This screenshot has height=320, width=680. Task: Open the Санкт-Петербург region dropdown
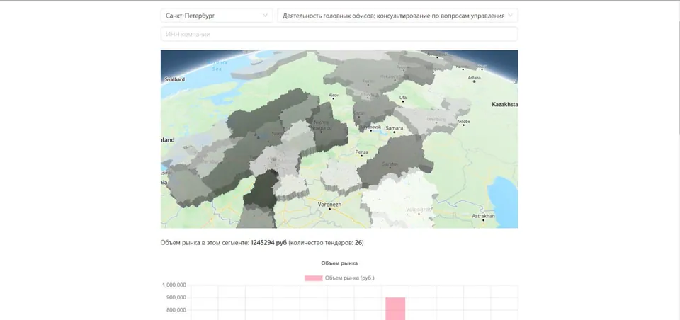217,16
